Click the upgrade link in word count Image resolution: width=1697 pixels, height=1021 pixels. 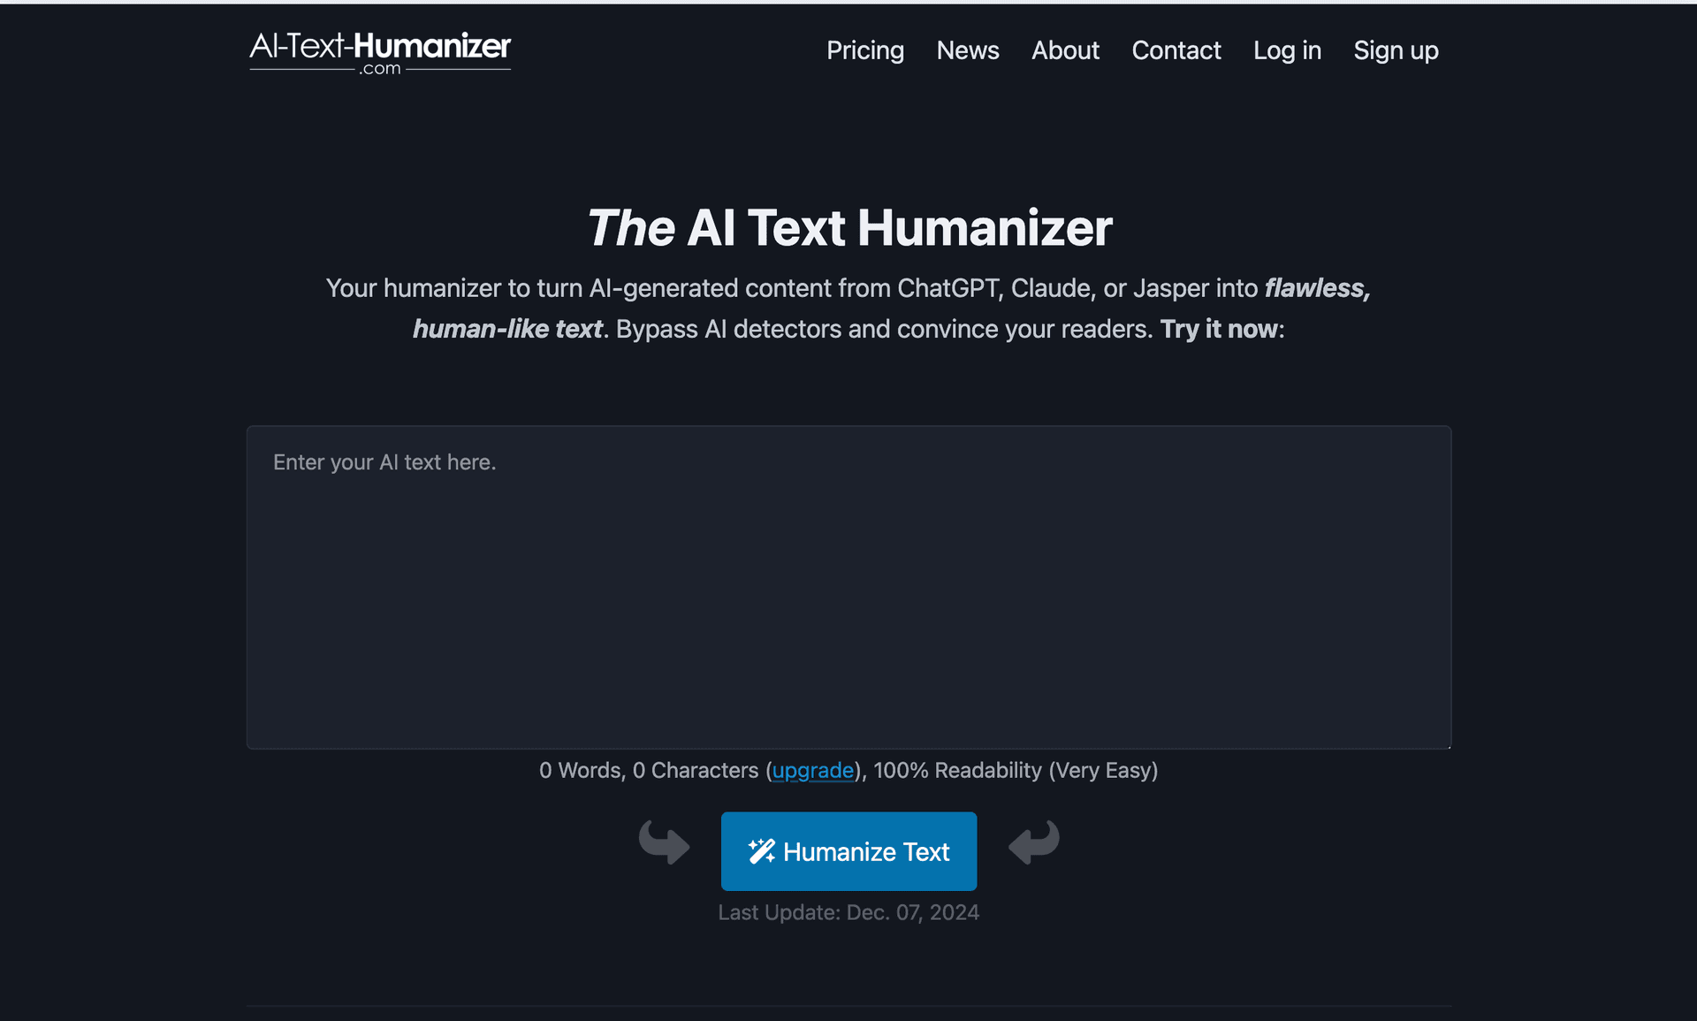pyautogui.click(x=810, y=770)
